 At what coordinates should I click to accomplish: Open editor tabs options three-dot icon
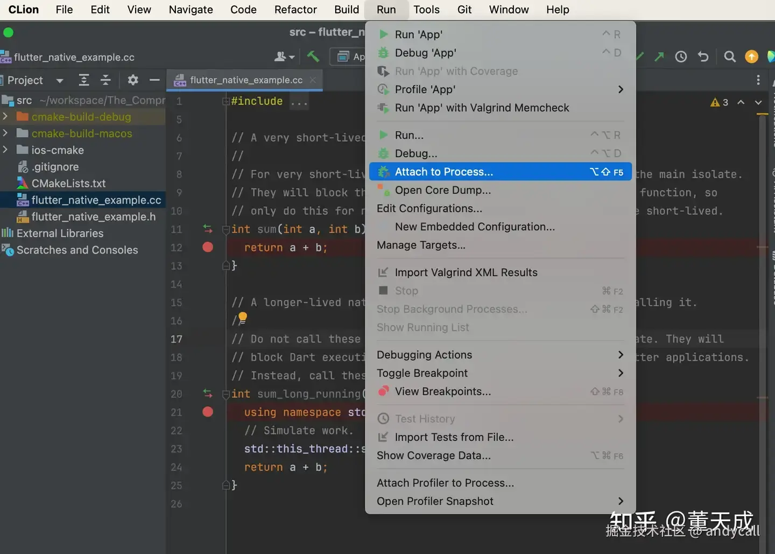click(758, 80)
